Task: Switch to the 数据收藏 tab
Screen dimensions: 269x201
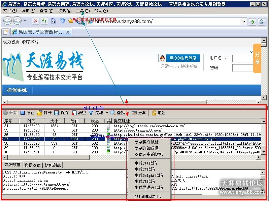Action: pos(32,165)
